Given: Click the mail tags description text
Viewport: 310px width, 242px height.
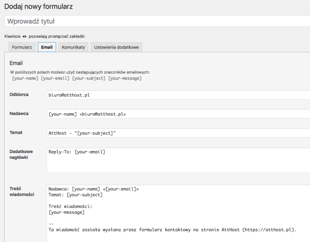Looking at the screenshot, I should coord(80,72).
